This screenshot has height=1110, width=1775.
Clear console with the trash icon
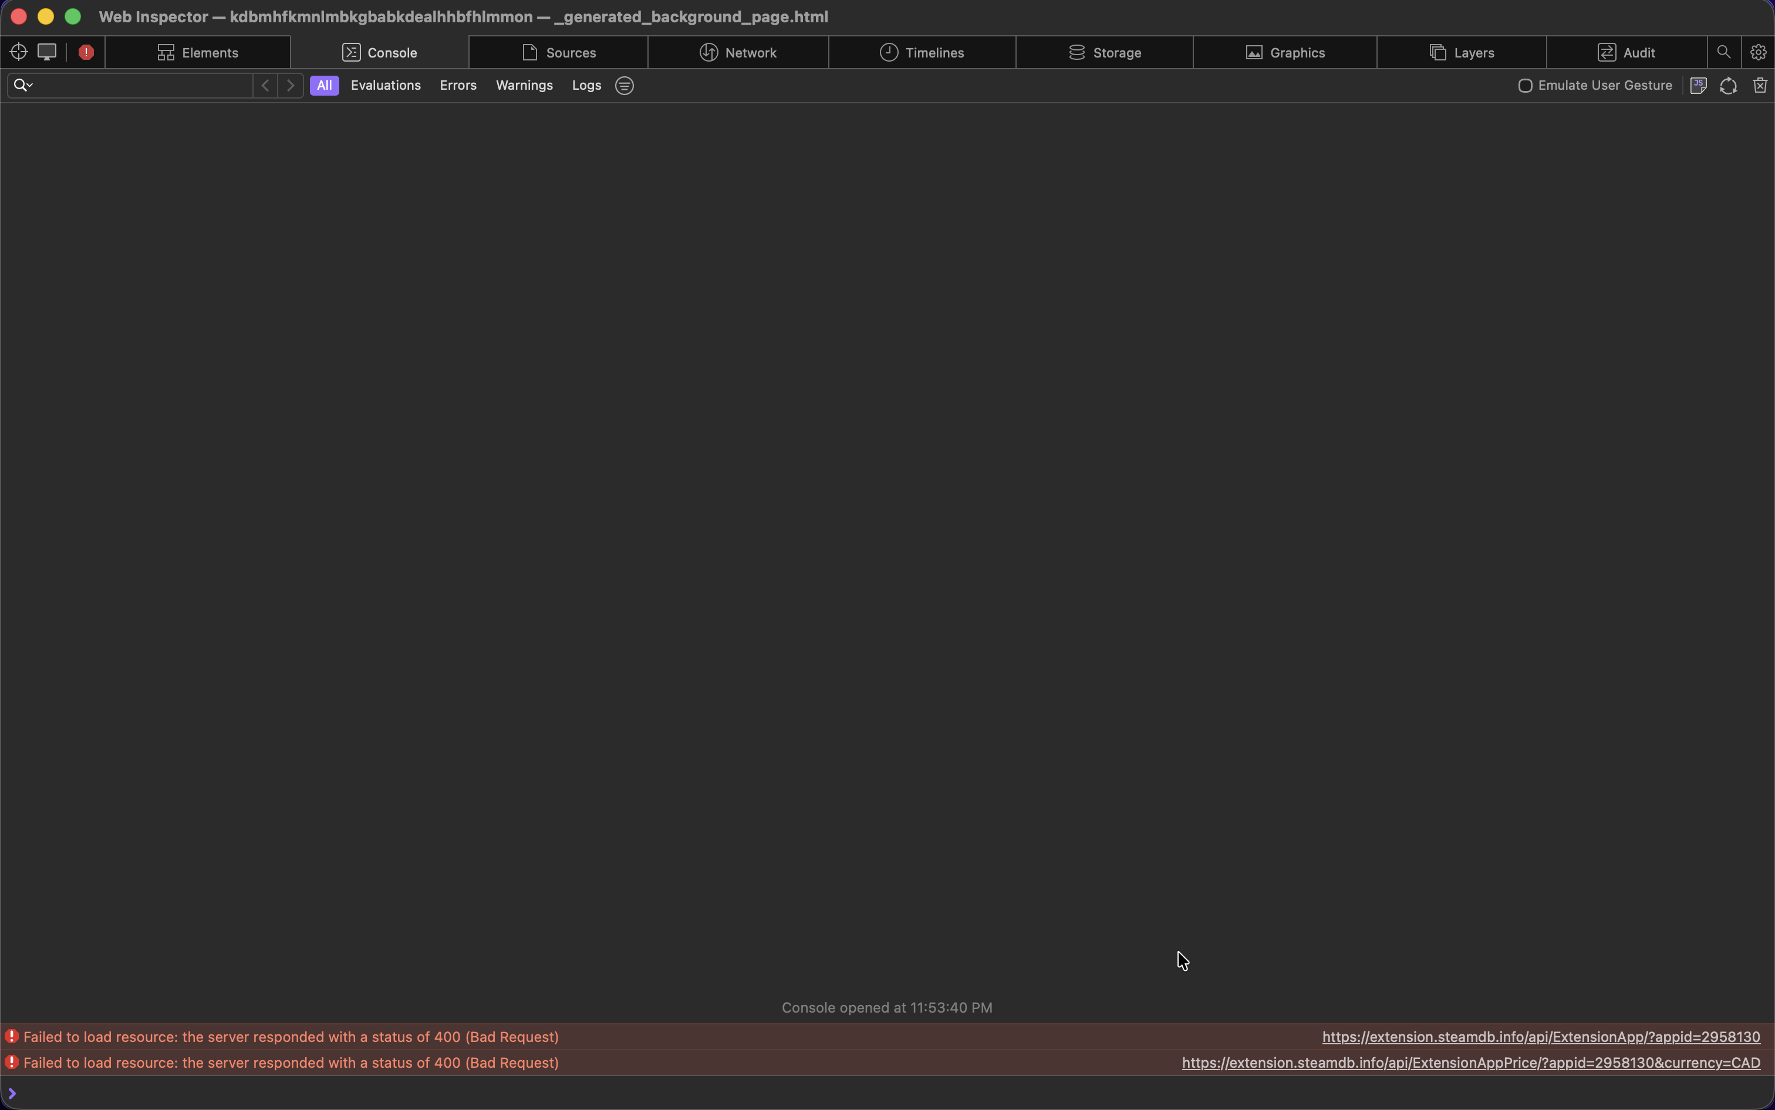coord(1760,85)
